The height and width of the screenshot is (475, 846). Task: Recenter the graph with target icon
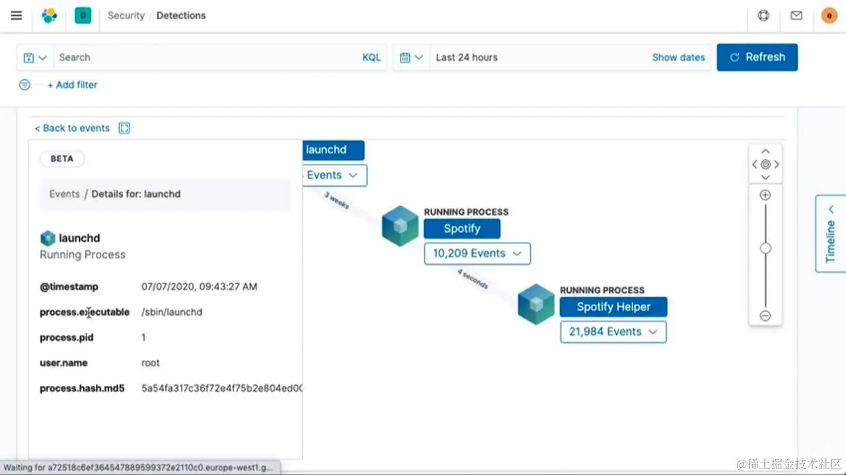pos(765,164)
